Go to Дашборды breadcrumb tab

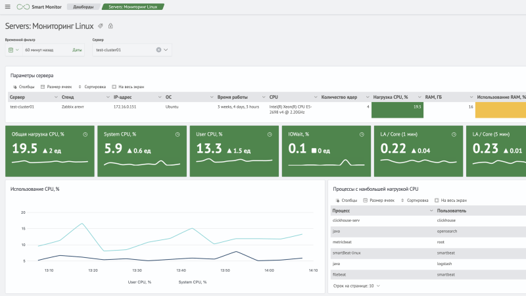tap(84, 7)
